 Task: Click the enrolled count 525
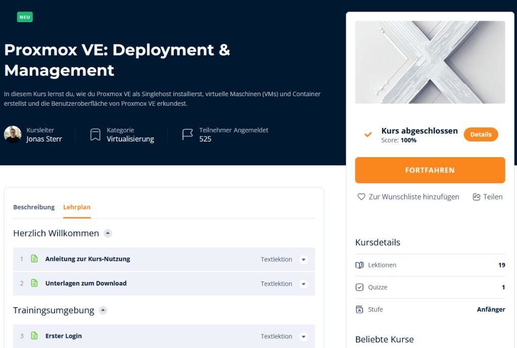[x=205, y=139]
